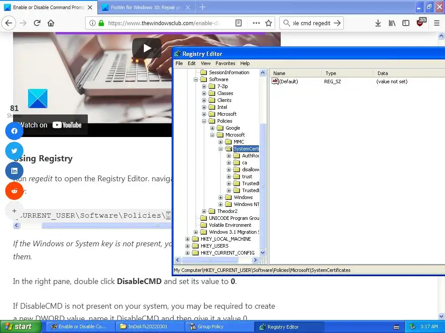Collapse the Software registry key
This screenshot has width=445, height=333.
[x=196, y=80]
